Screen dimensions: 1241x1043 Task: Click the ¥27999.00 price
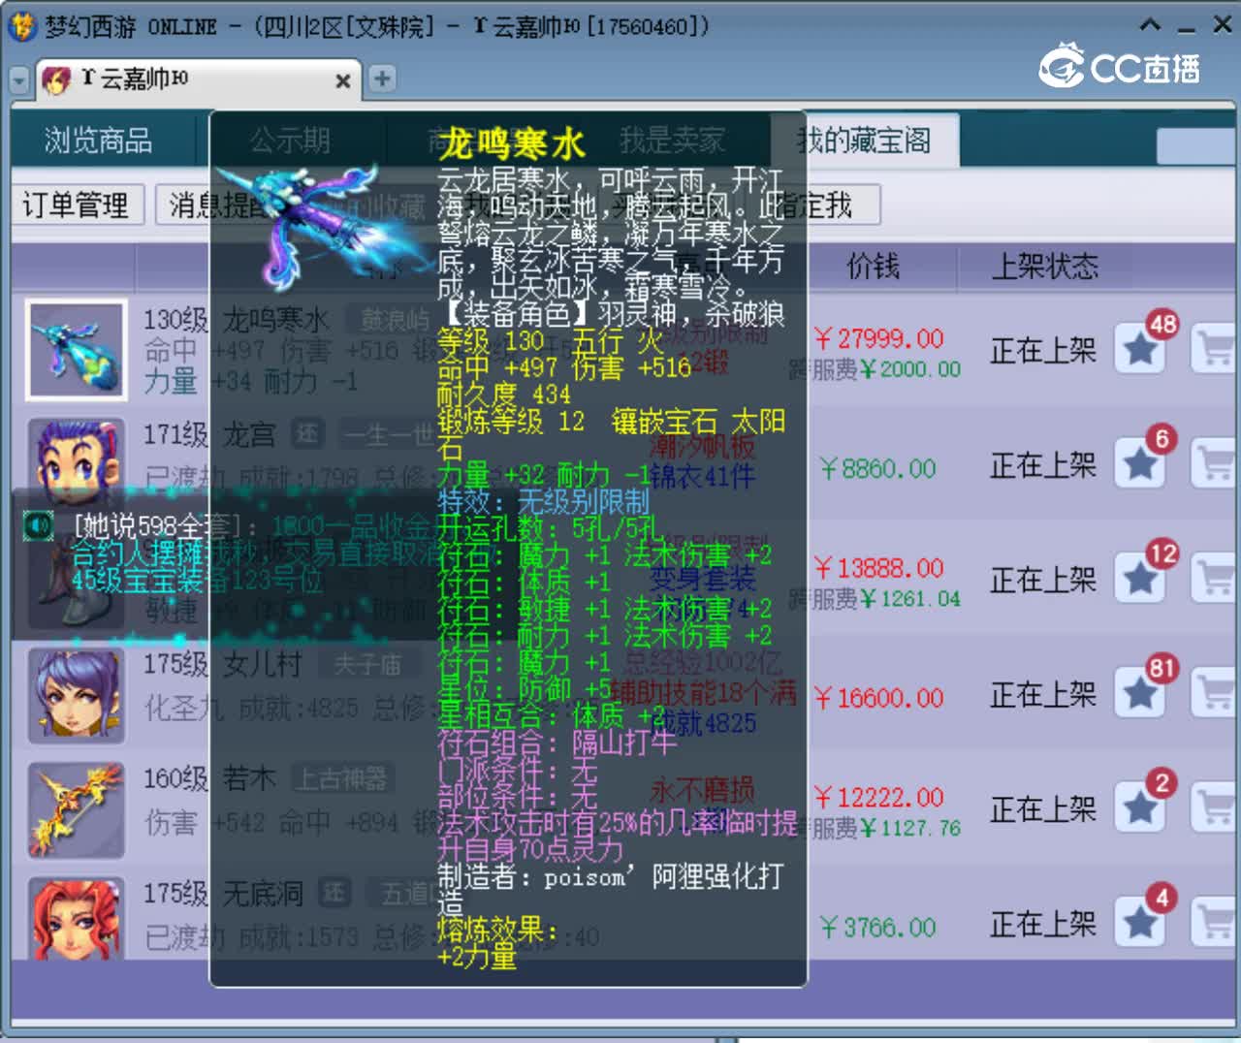(878, 338)
